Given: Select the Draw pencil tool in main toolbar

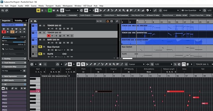Looking at the screenshot, I should (104, 10).
